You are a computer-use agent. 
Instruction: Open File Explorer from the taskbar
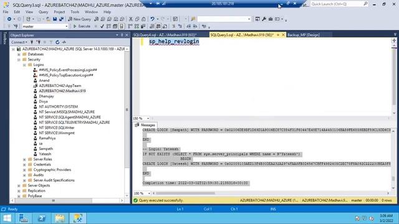60,218
